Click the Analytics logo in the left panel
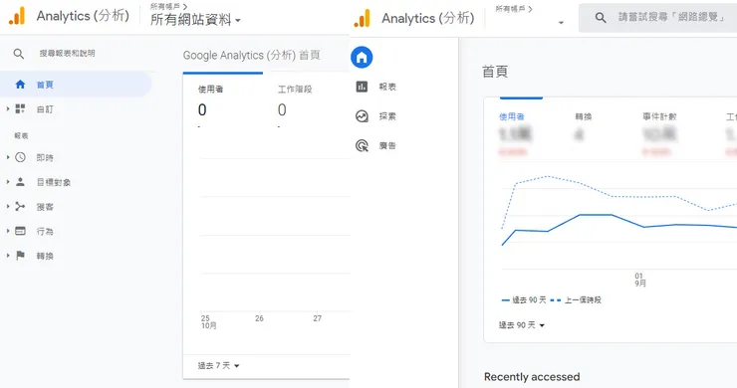The width and height of the screenshot is (737, 388). [17, 16]
